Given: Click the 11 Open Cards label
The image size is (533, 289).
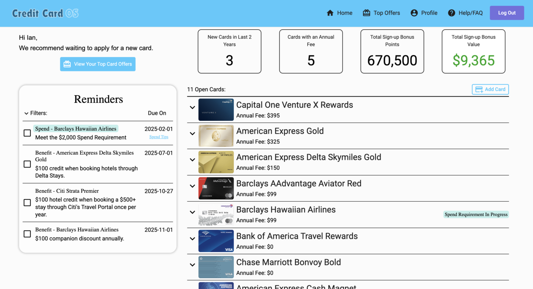Looking at the screenshot, I should tap(207, 90).
